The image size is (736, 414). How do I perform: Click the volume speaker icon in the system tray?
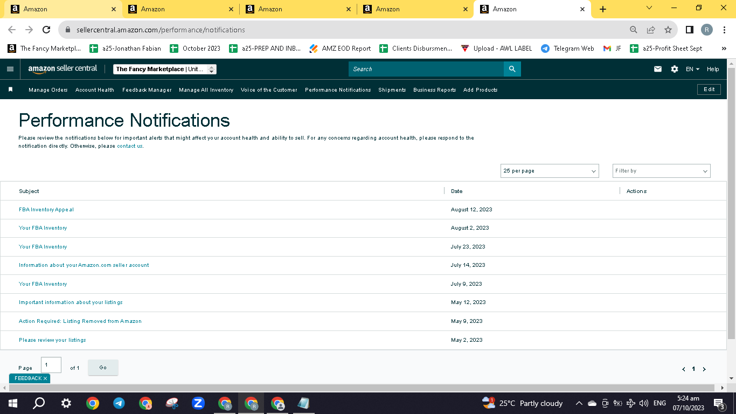[643, 403]
